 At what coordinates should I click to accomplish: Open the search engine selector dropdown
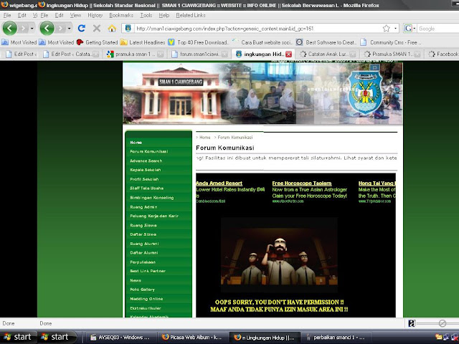tap(415, 29)
